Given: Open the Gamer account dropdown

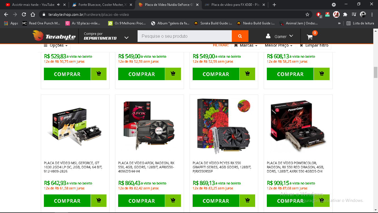Looking at the screenshot, I should [280, 36].
